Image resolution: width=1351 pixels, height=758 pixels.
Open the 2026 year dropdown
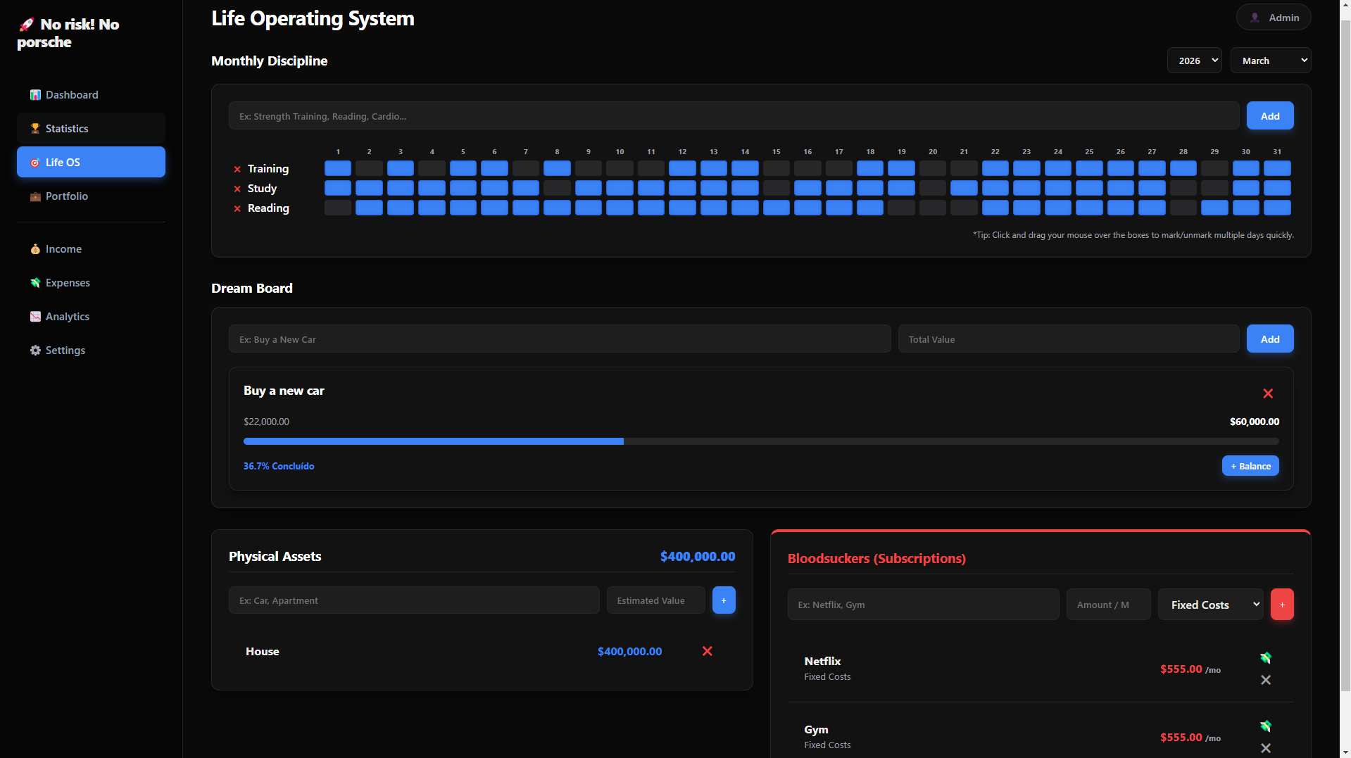(1194, 61)
